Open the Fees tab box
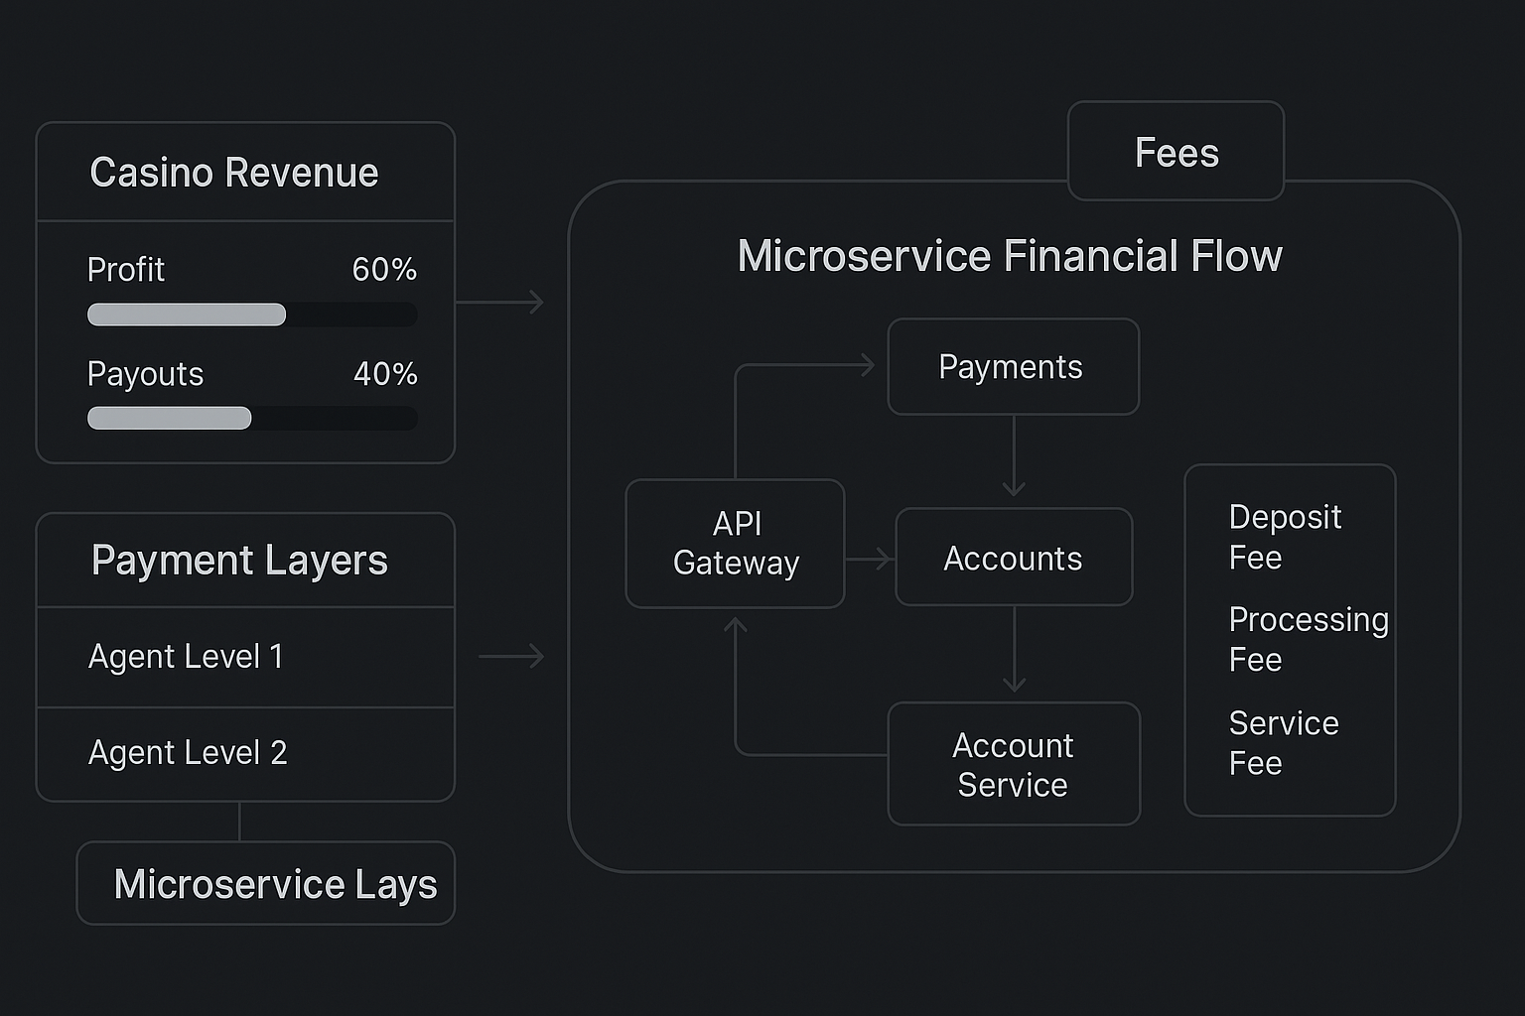The width and height of the screenshot is (1525, 1016). (1177, 152)
